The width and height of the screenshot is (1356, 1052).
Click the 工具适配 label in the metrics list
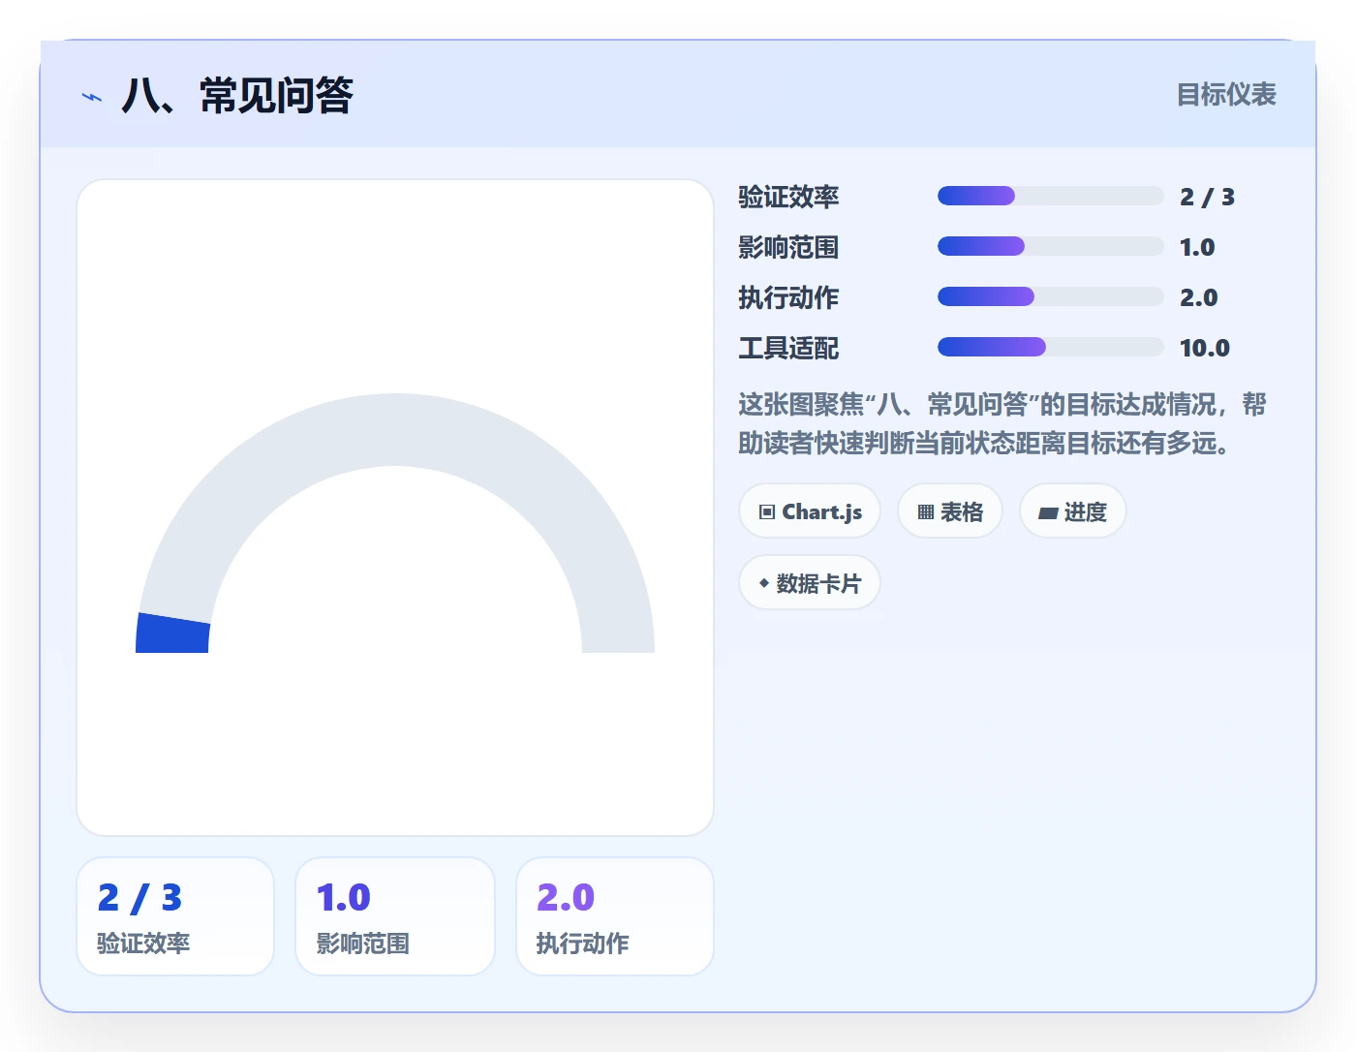tap(788, 348)
